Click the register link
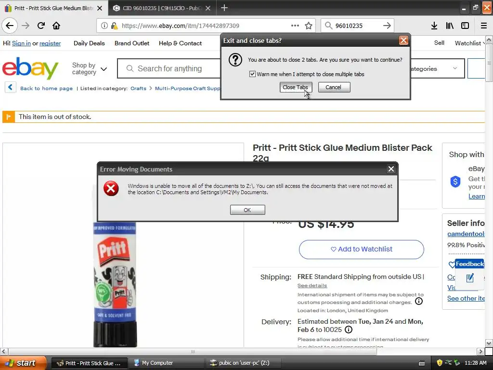This screenshot has height=370, width=493. pos(50,43)
